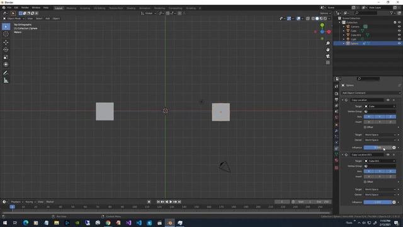
Task: Switch perspective/orthographic with the grid icon
Action: tap(327, 62)
